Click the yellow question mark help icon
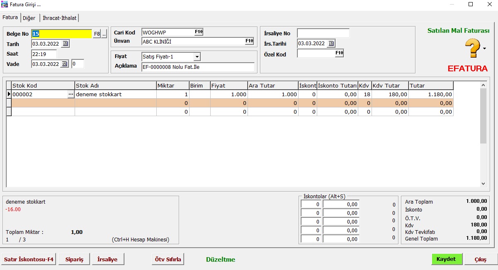 click(x=472, y=48)
